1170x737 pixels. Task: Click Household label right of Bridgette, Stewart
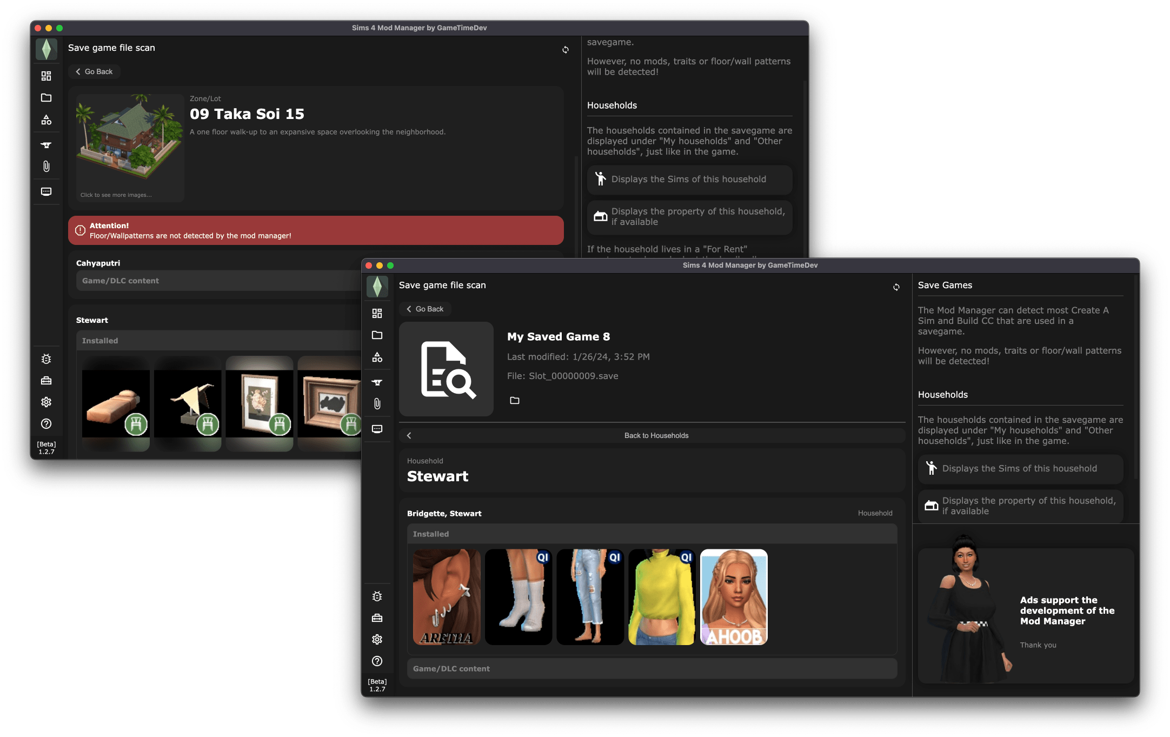pyautogui.click(x=875, y=513)
